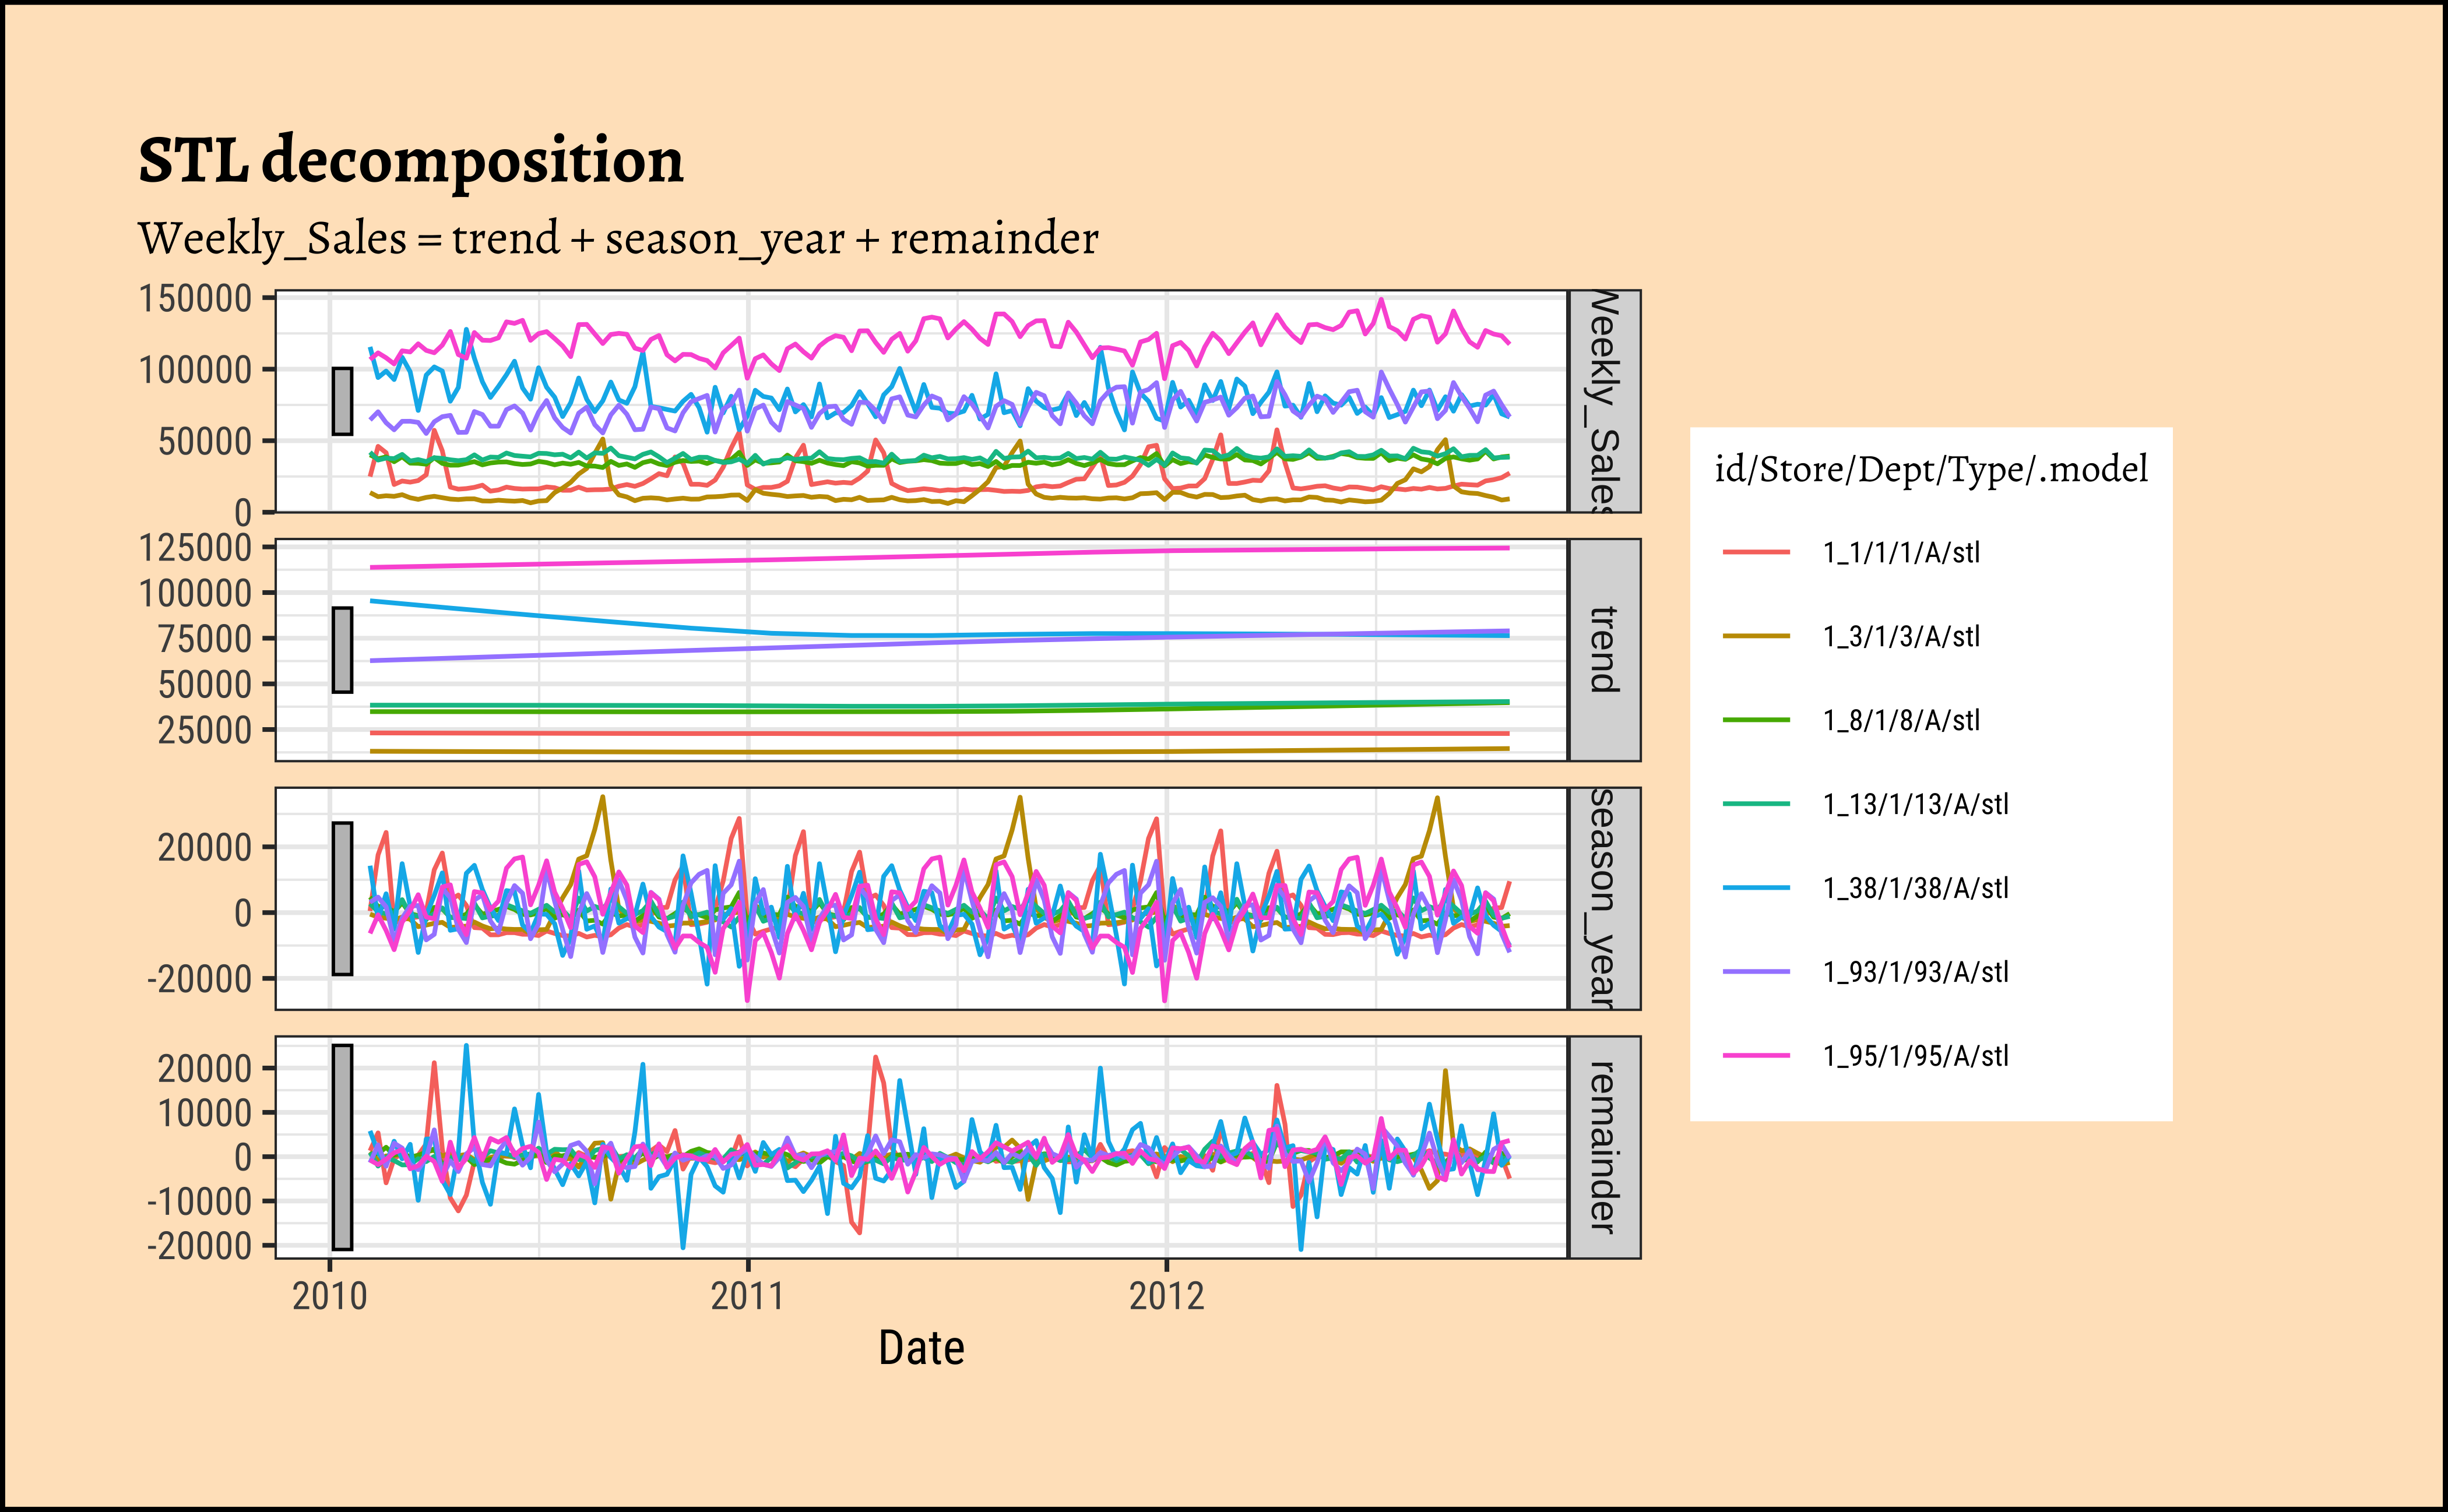Viewport: 2448px width, 1512px height.
Task: Click the gray scale bar in season_year panel
Action: click(x=342, y=898)
